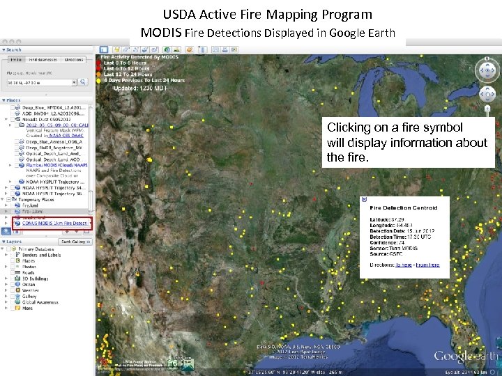Select the Optical_Depth_Land_ACO item
The height and width of the screenshot is (376, 502).
(x=53, y=159)
